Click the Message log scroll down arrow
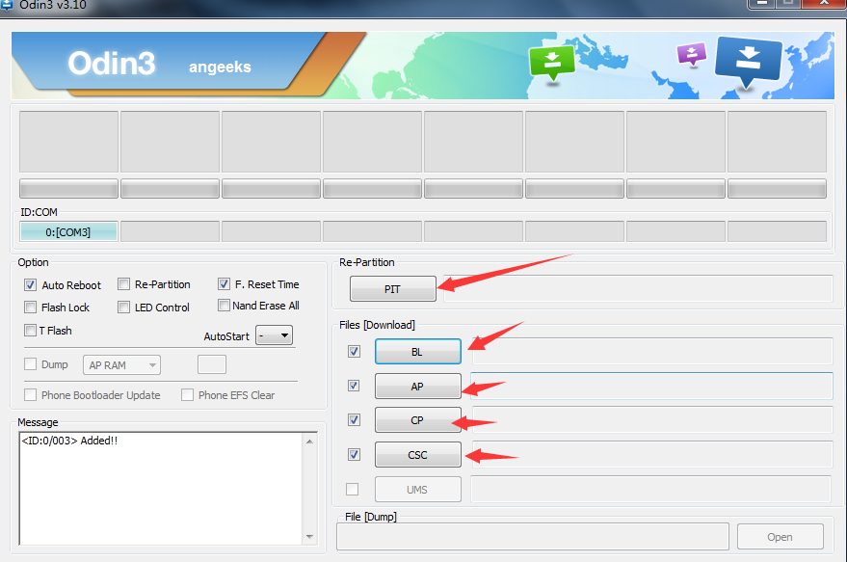847x562 pixels. click(309, 537)
